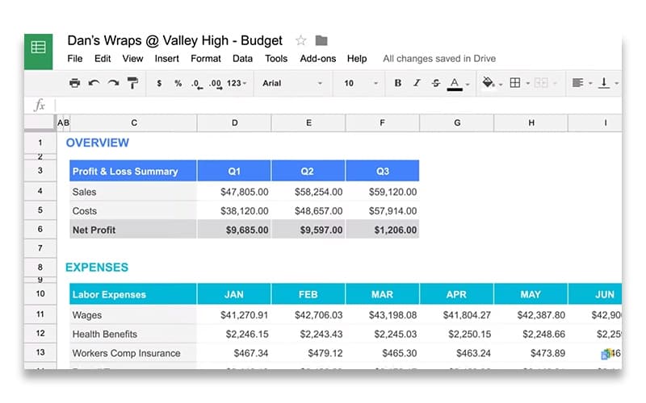Apply percent format icon

(x=178, y=83)
